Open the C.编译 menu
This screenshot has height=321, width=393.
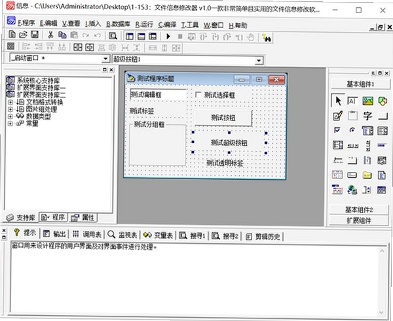point(167,25)
